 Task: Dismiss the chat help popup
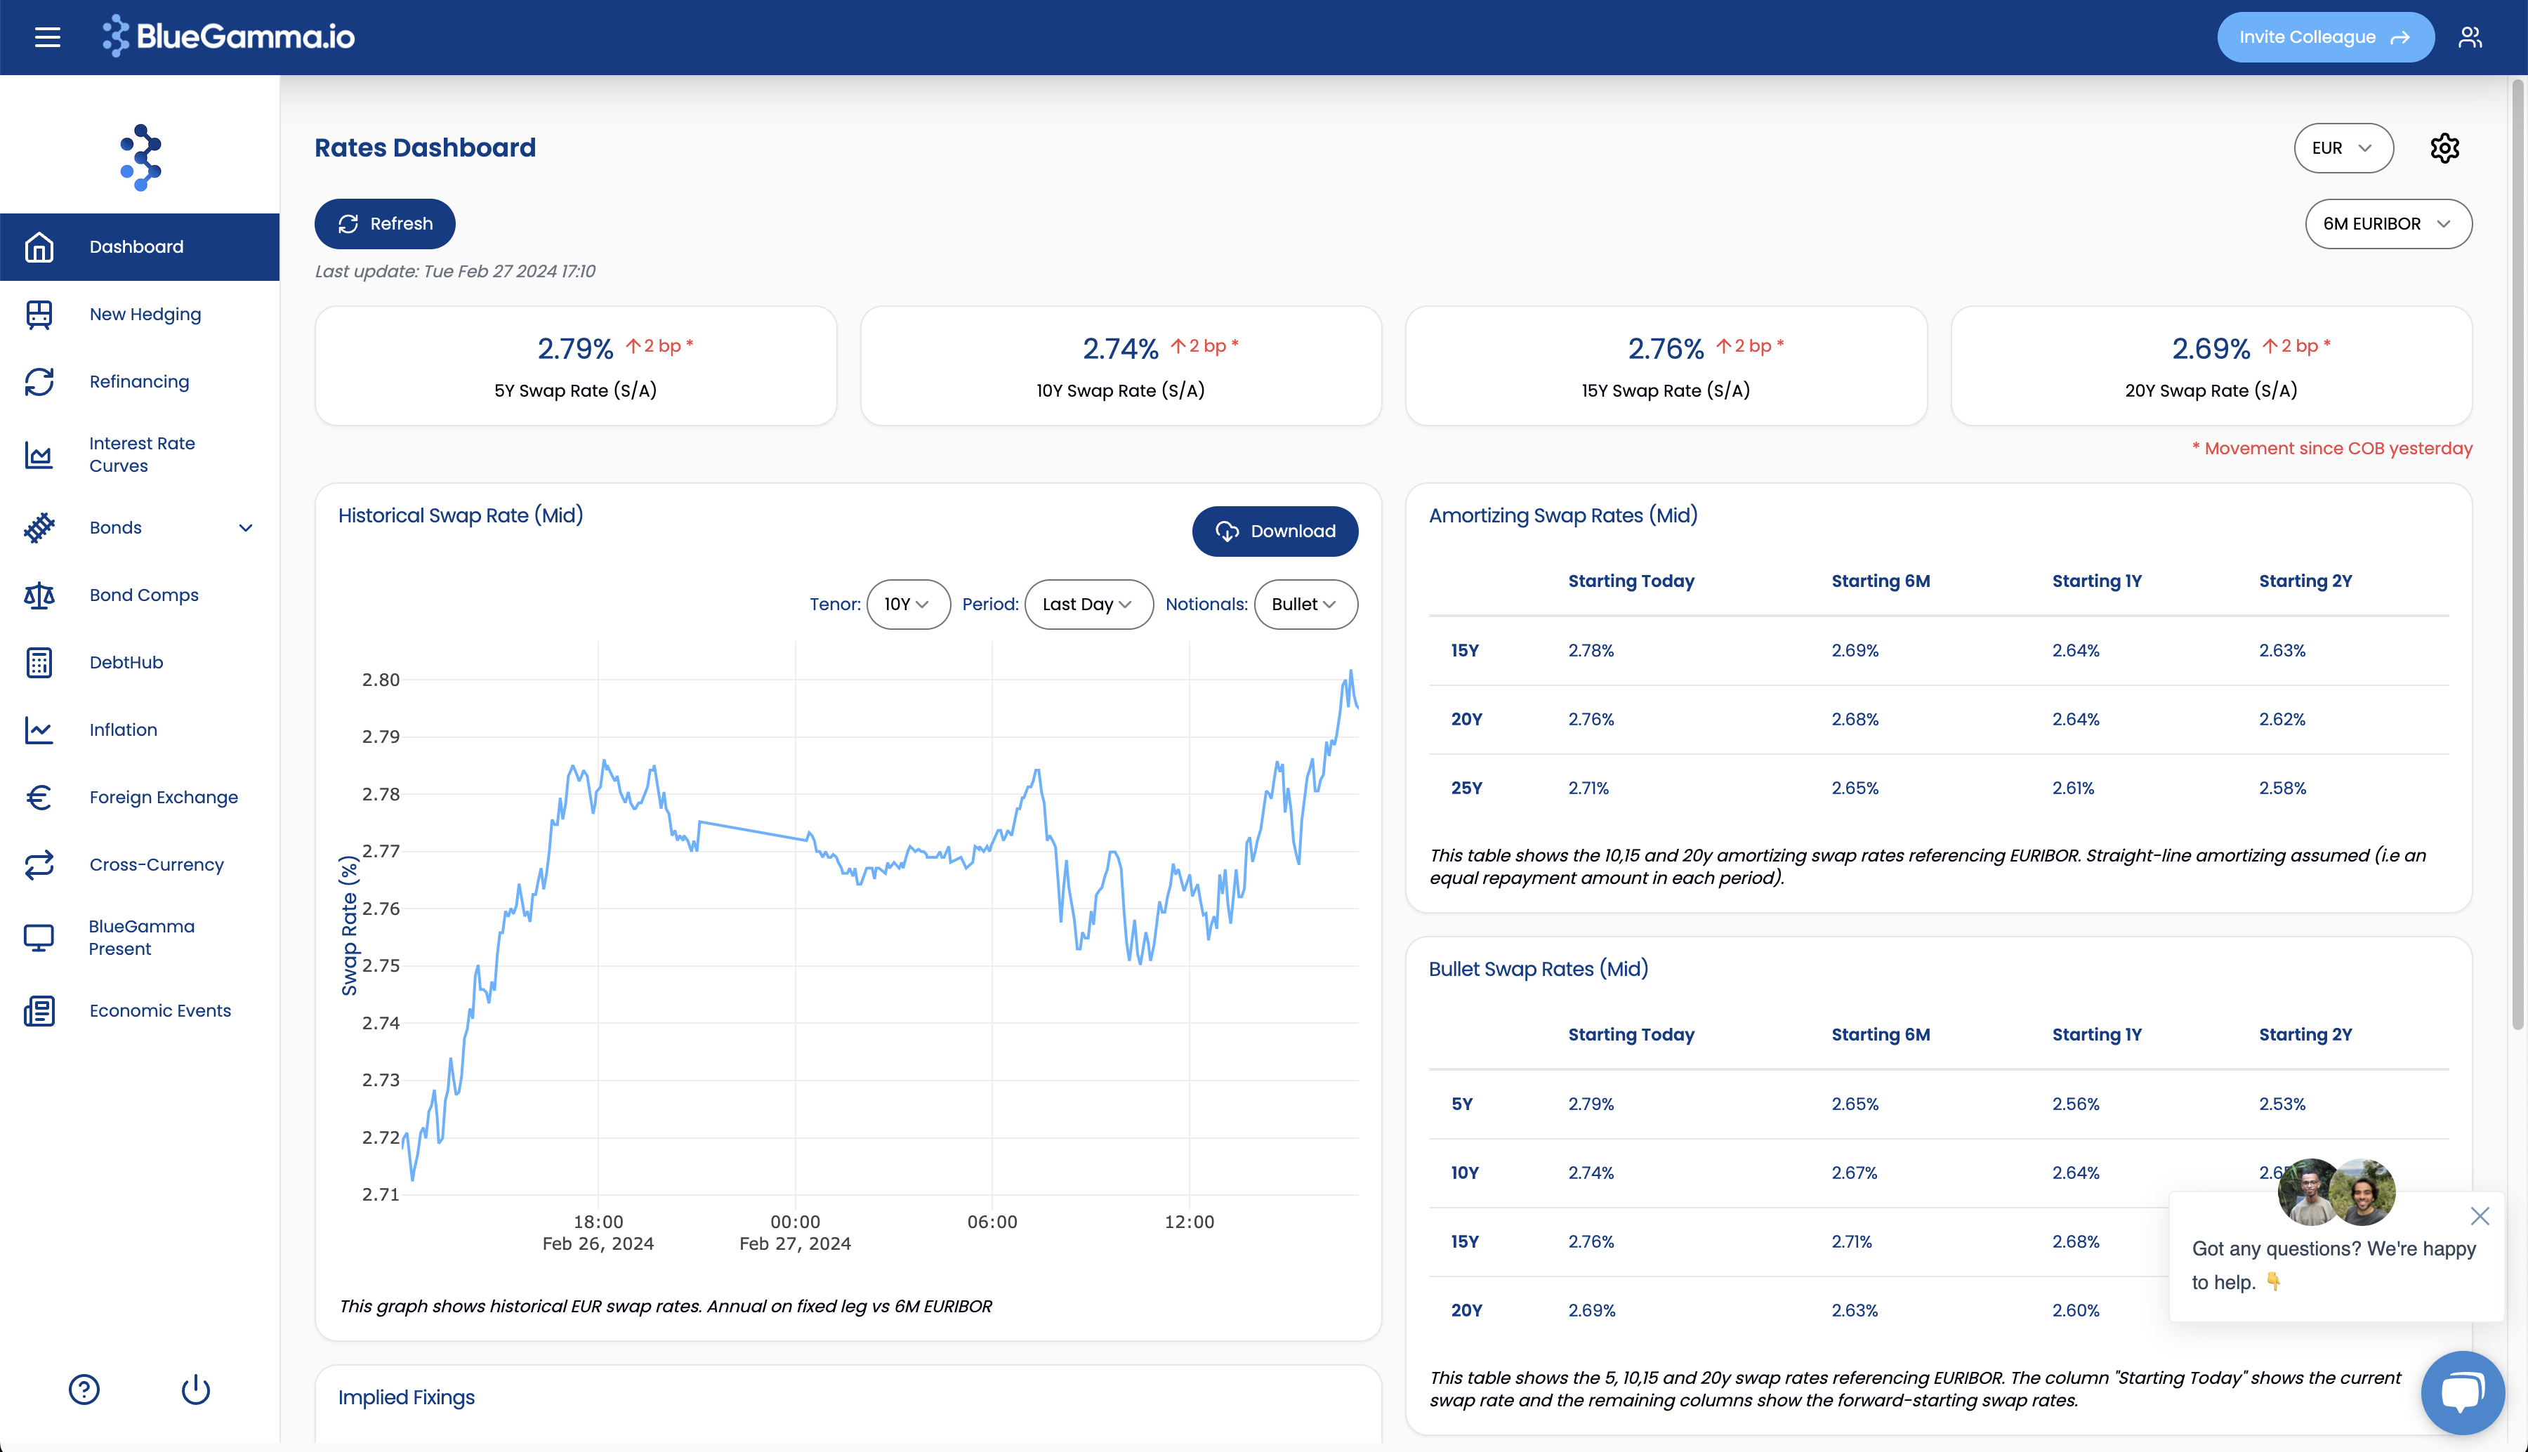[2479, 1215]
